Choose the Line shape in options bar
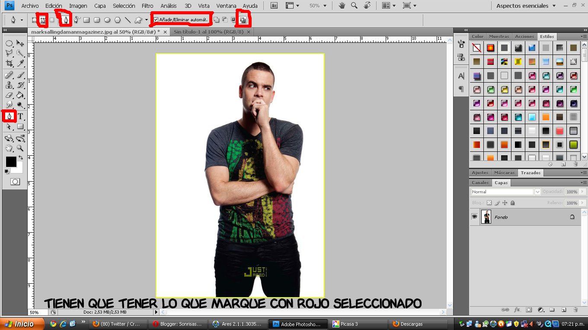The image size is (588, 330). coord(128,20)
